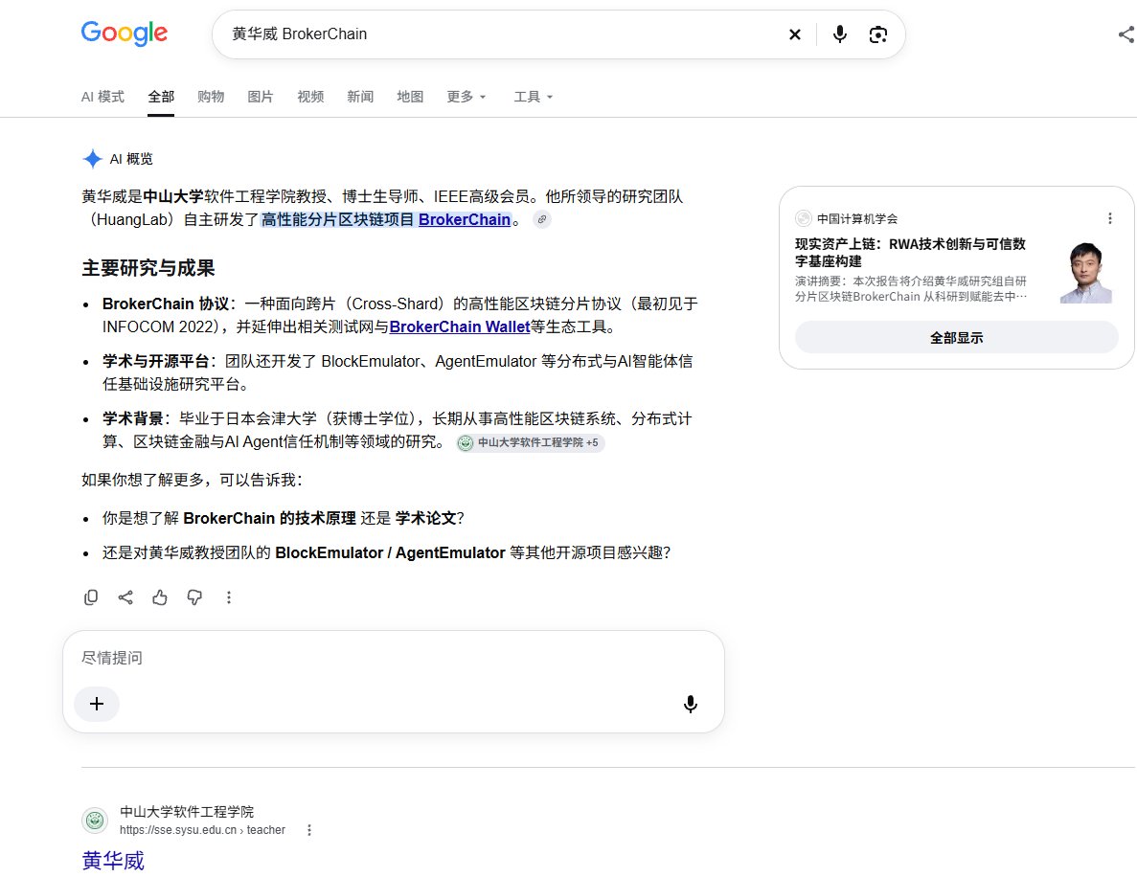This screenshot has height=877, width=1137.
Task: Open the 中山大学软件工程学院 +5 source chip
Action: coord(531,442)
